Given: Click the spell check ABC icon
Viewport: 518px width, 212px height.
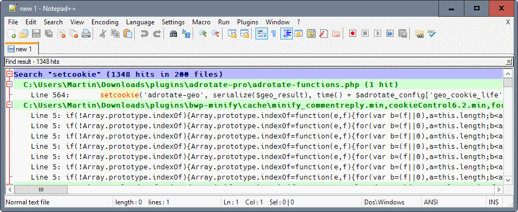Looking at the screenshot, I should click(x=432, y=34).
